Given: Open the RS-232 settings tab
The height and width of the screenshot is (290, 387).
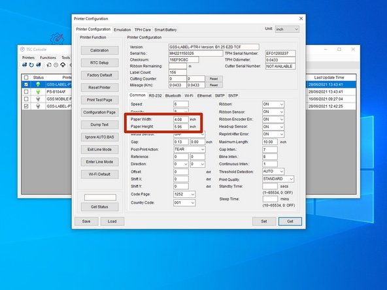Looking at the screenshot, I should [x=155, y=95].
